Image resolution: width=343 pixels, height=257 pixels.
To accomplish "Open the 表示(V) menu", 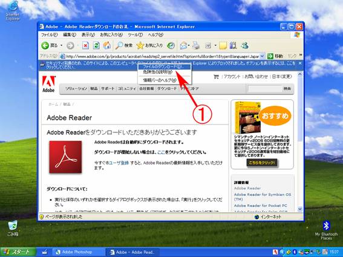I will [88, 35].
